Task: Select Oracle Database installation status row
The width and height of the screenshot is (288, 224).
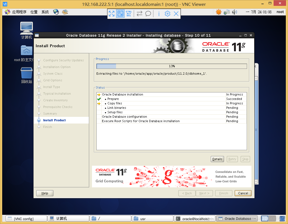Action: point(171,94)
